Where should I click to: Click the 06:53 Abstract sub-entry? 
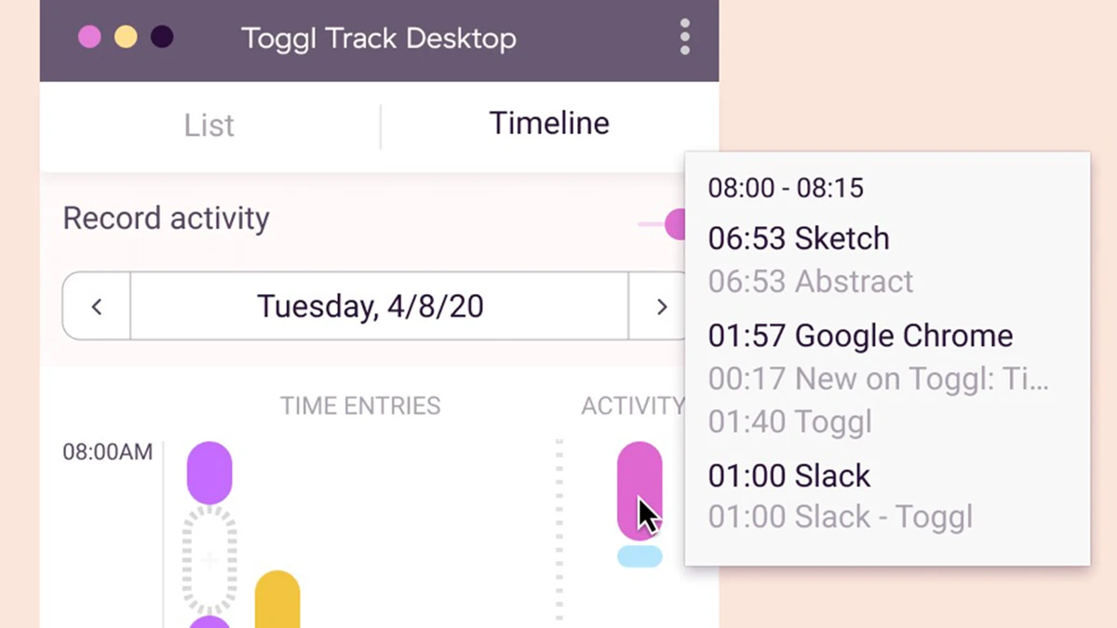pos(811,282)
